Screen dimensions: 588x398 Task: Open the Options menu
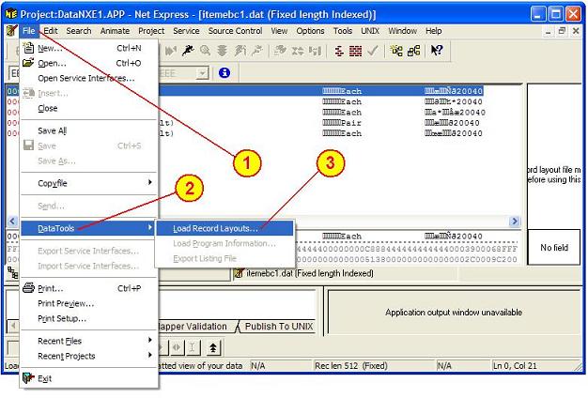click(x=311, y=31)
